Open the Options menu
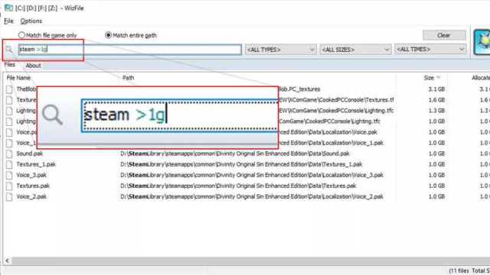490x275 pixels. (x=31, y=21)
